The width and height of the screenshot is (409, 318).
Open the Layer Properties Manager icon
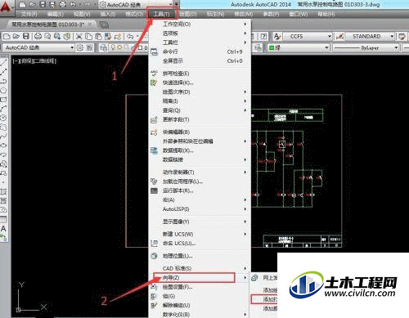pyautogui.click(x=103, y=48)
